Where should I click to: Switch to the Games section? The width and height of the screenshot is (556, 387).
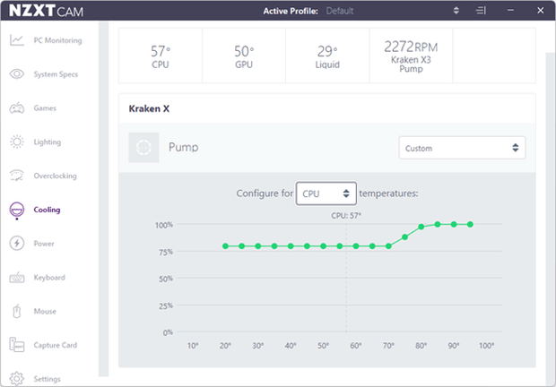pyautogui.click(x=45, y=108)
